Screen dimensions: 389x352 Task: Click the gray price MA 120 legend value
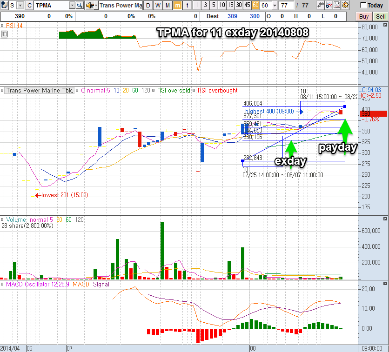pos(146,91)
